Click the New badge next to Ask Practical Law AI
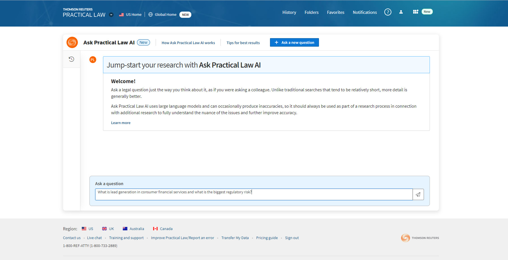The image size is (508, 260). pyautogui.click(x=143, y=42)
